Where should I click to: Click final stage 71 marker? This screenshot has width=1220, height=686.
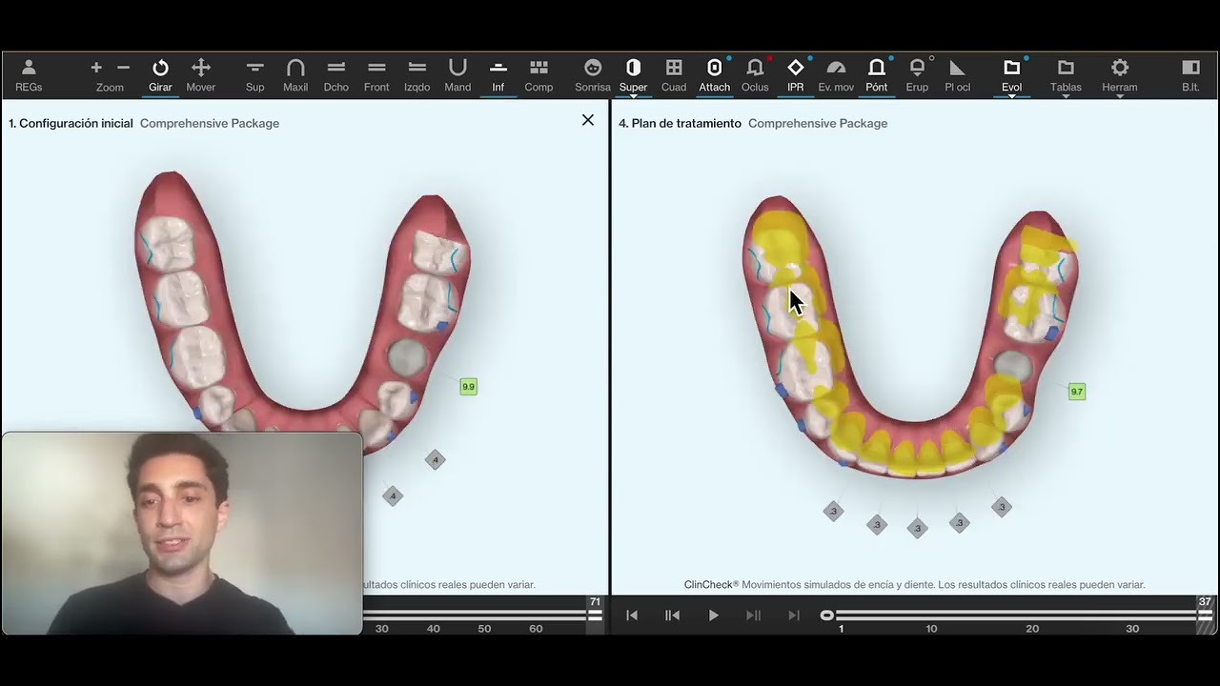596,602
